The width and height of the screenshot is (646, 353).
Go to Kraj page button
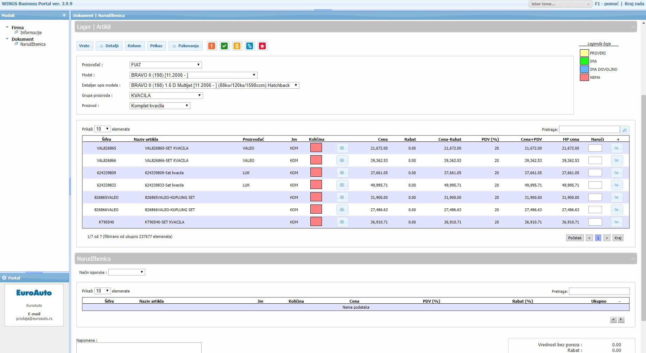tap(618, 238)
